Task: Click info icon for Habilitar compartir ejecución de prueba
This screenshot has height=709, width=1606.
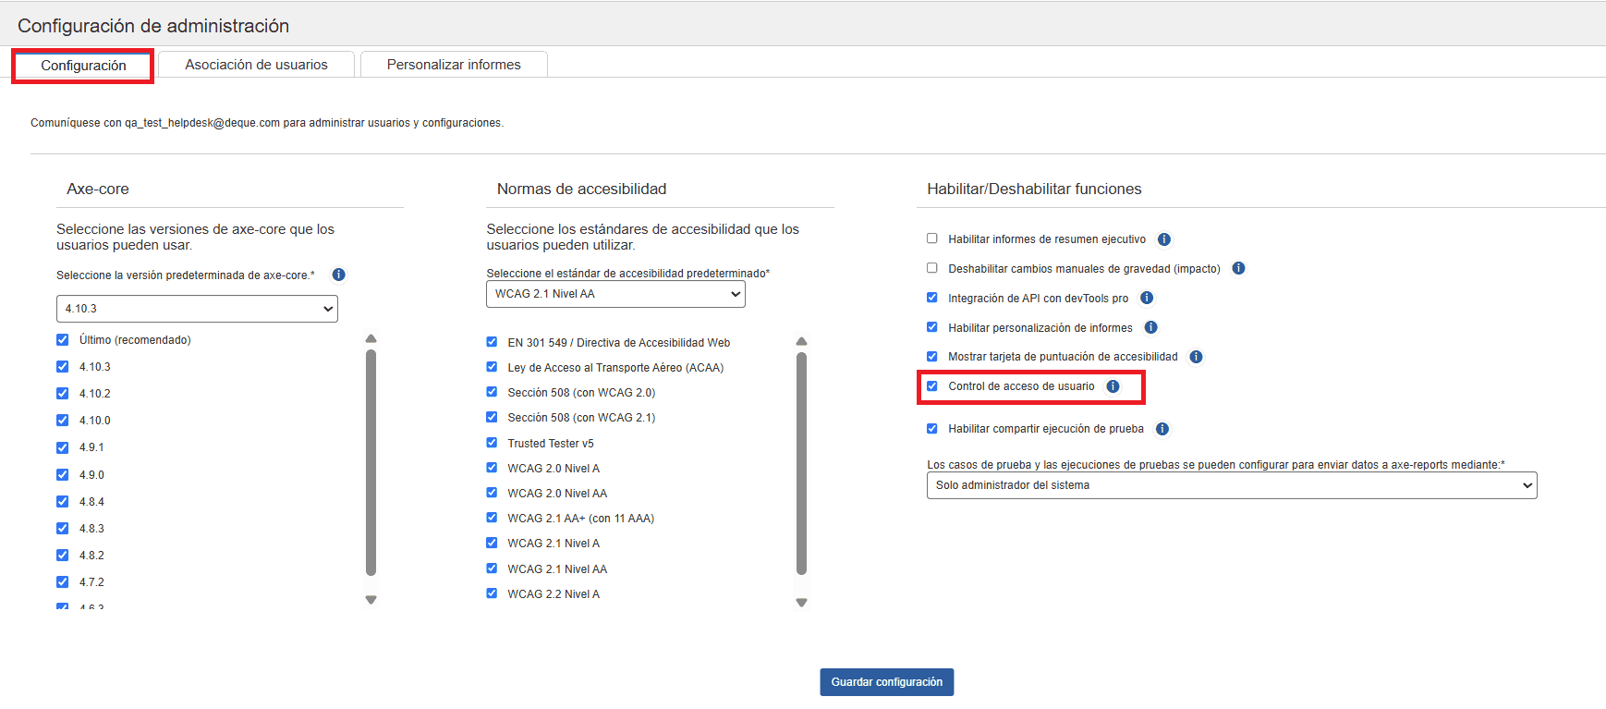Action: (x=1162, y=429)
